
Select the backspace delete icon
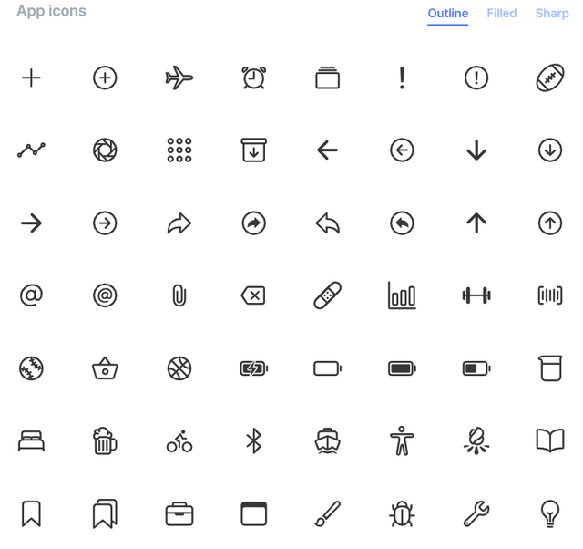[253, 295]
